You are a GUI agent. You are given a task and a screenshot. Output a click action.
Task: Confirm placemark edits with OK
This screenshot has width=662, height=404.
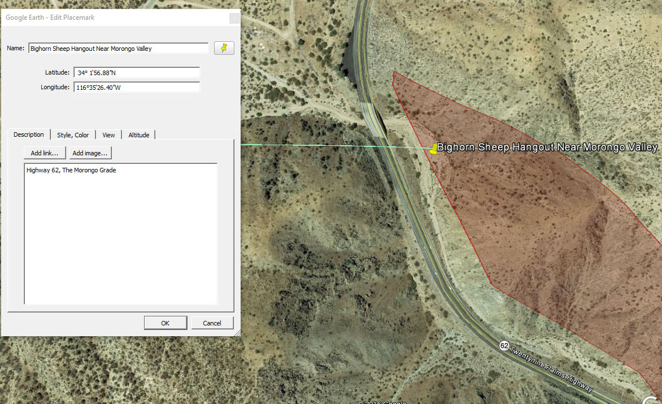165,323
